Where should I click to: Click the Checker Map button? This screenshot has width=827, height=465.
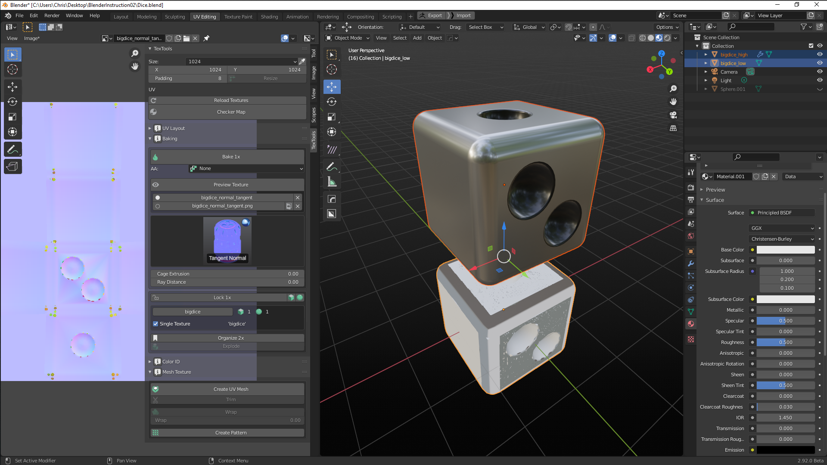pyautogui.click(x=227, y=112)
